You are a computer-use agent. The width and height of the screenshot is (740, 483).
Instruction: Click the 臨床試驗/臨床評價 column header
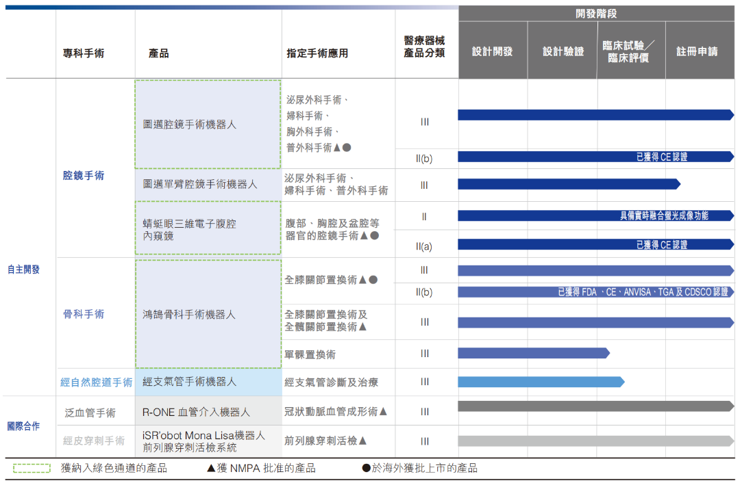point(629,51)
